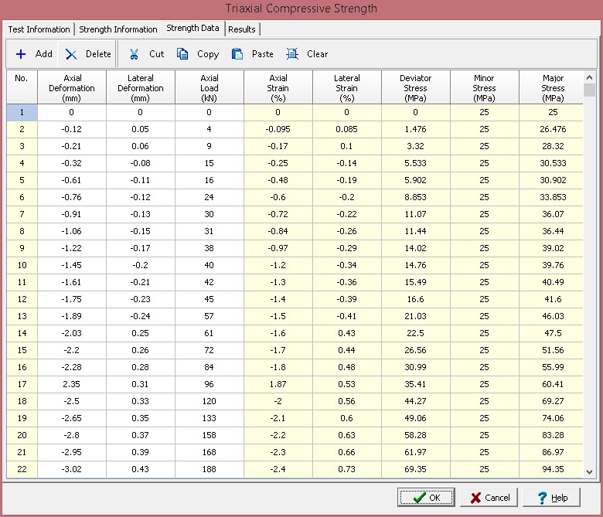The width and height of the screenshot is (603, 517).
Task: Click the Cut scissors icon
Action: pyautogui.click(x=134, y=54)
